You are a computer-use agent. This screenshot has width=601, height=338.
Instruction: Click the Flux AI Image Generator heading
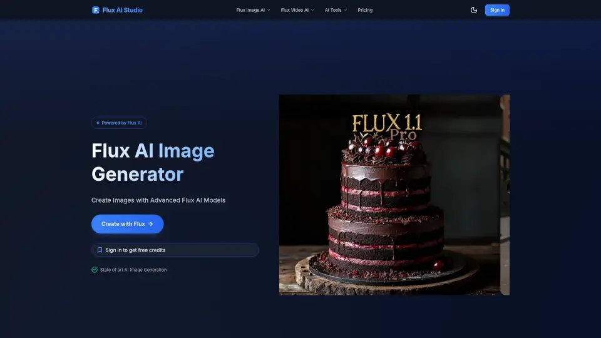coord(153,162)
